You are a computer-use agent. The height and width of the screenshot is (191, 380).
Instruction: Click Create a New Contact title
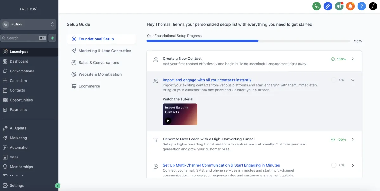pos(182,59)
